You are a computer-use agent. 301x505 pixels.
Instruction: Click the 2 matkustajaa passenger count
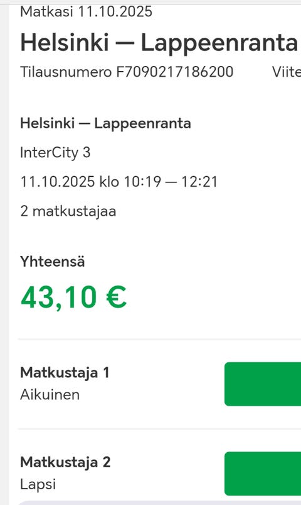click(x=68, y=211)
